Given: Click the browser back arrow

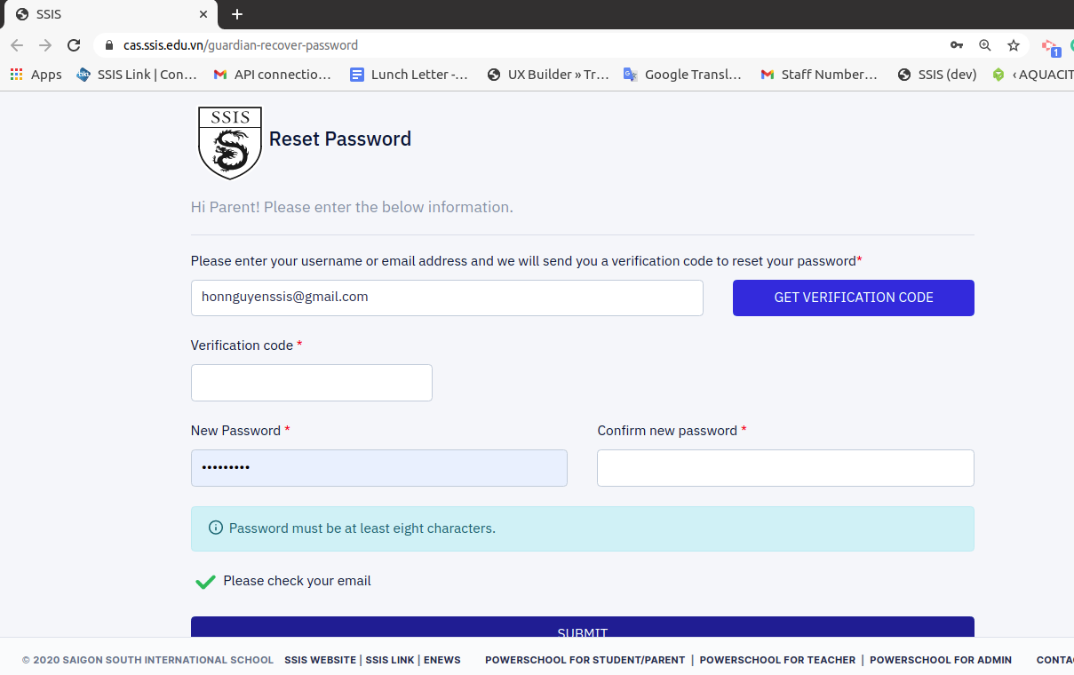Looking at the screenshot, I should 17,45.
